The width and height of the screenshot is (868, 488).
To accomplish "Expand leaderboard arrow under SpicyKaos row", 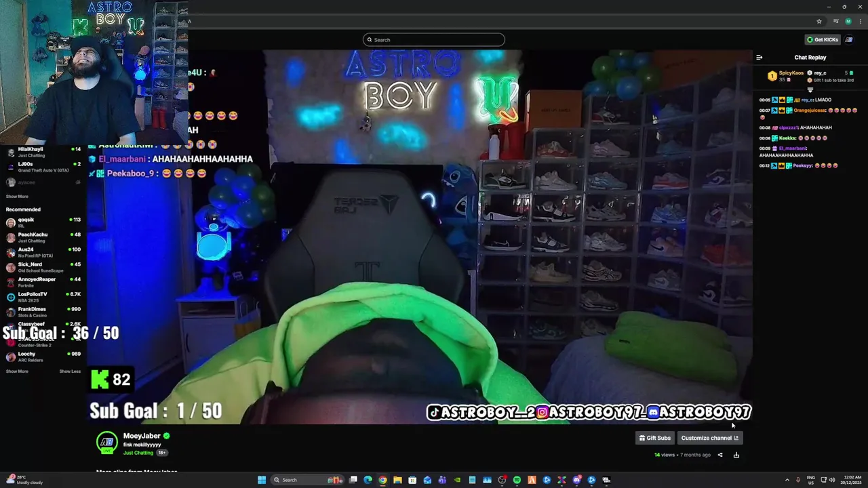I will point(810,89).
